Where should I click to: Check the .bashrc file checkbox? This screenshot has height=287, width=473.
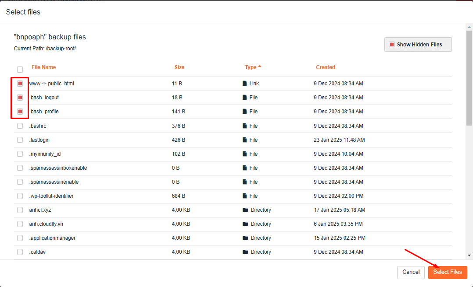click(20, 126)
